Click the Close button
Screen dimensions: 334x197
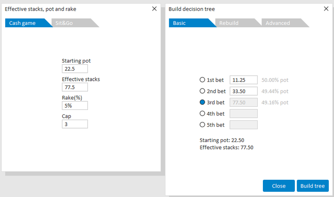(x=279, y=186)
